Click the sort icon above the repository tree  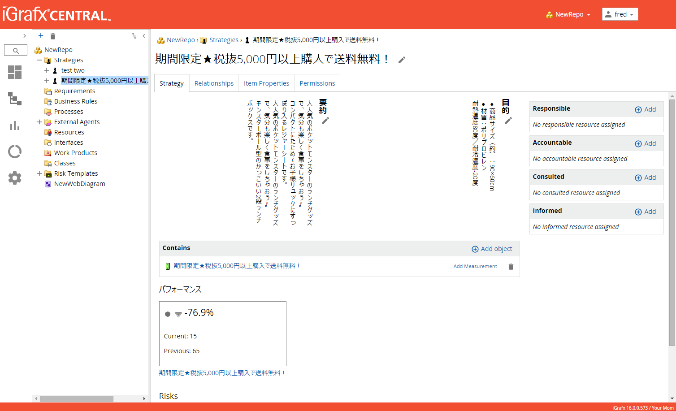coord(134,35)
